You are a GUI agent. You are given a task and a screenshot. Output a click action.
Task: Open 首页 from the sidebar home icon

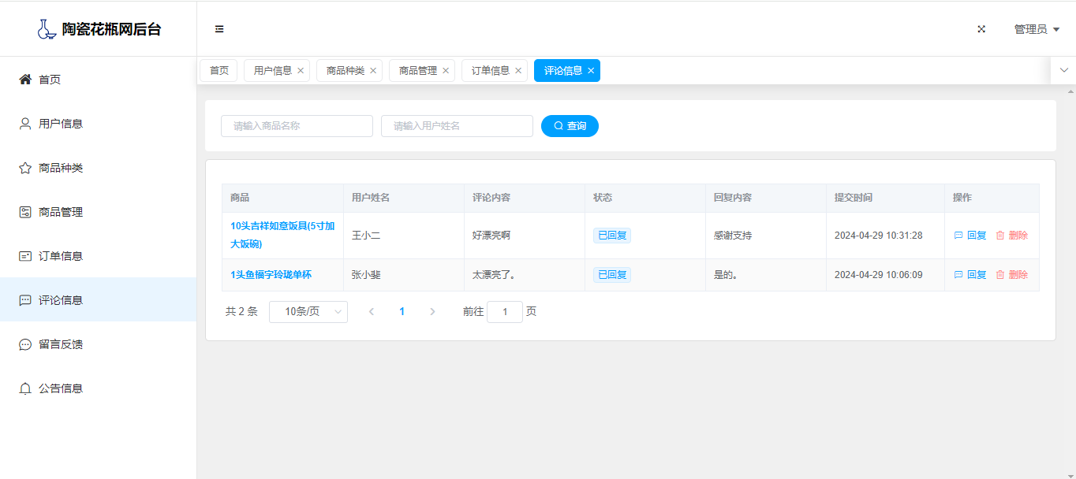[x=25, y=80]
